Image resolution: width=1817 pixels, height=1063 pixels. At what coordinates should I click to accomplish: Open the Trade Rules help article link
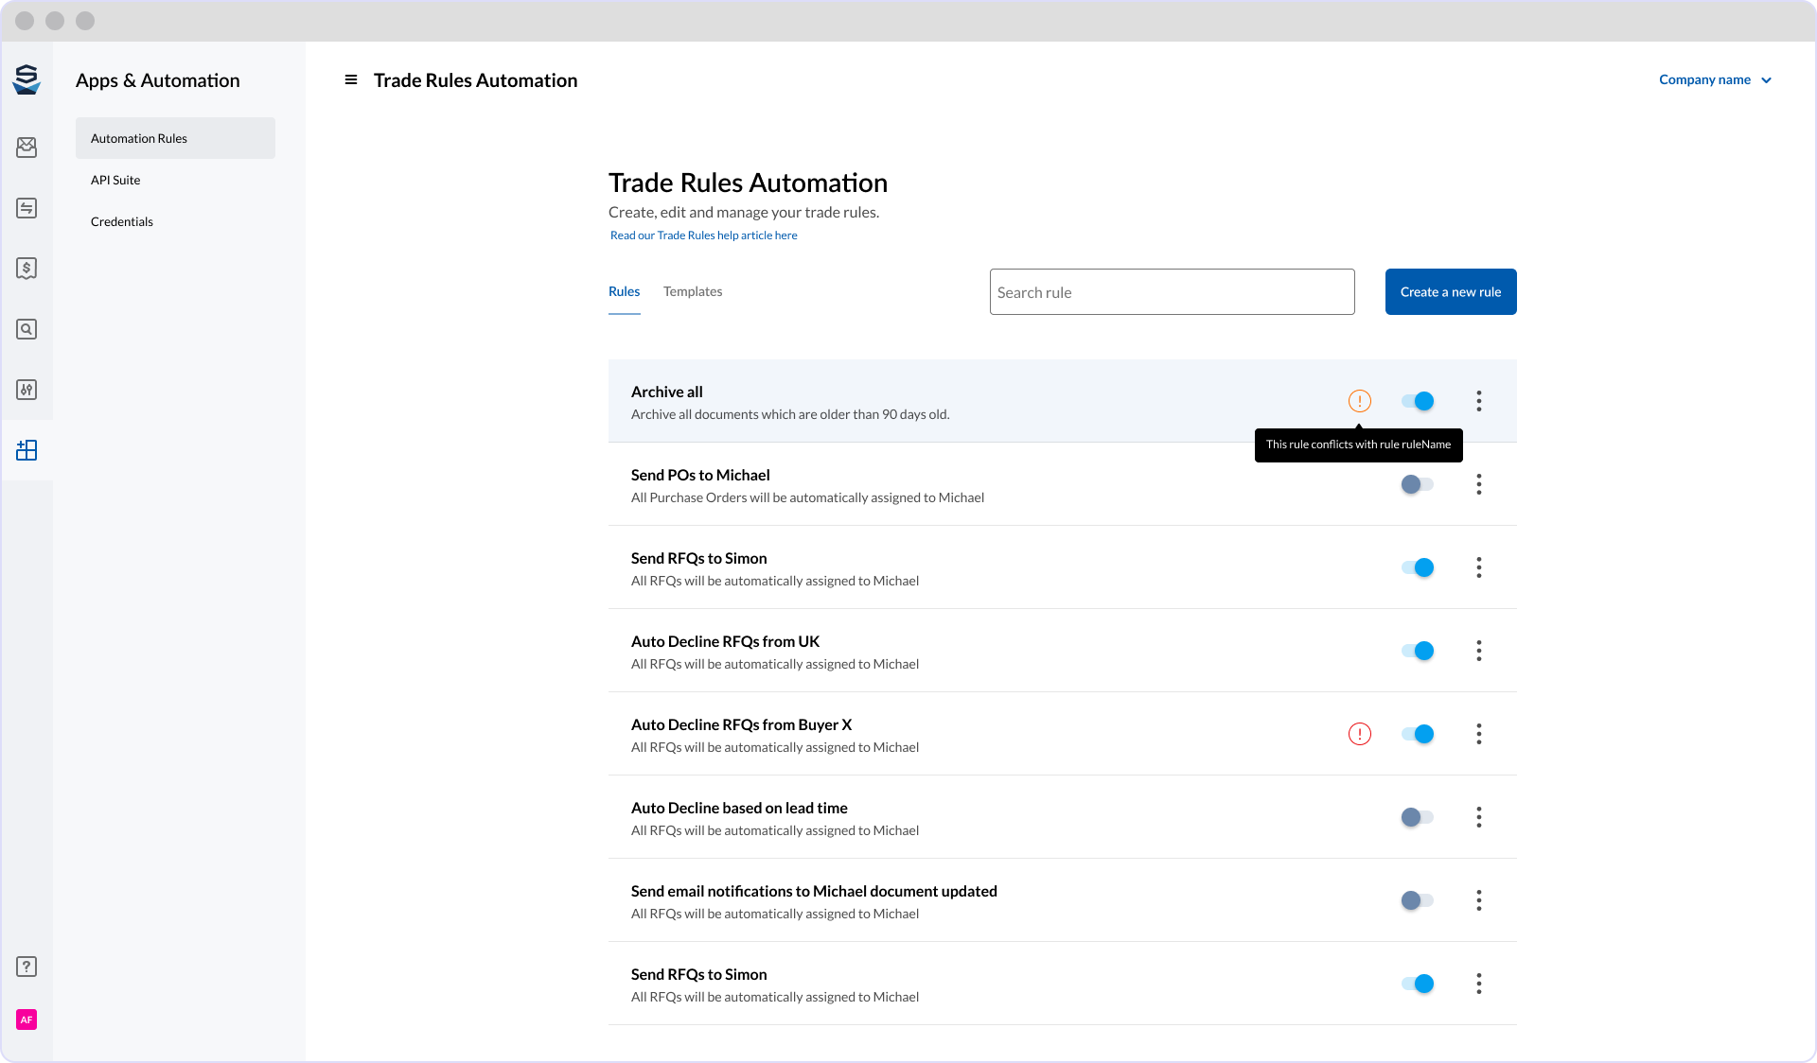point(703,235)
